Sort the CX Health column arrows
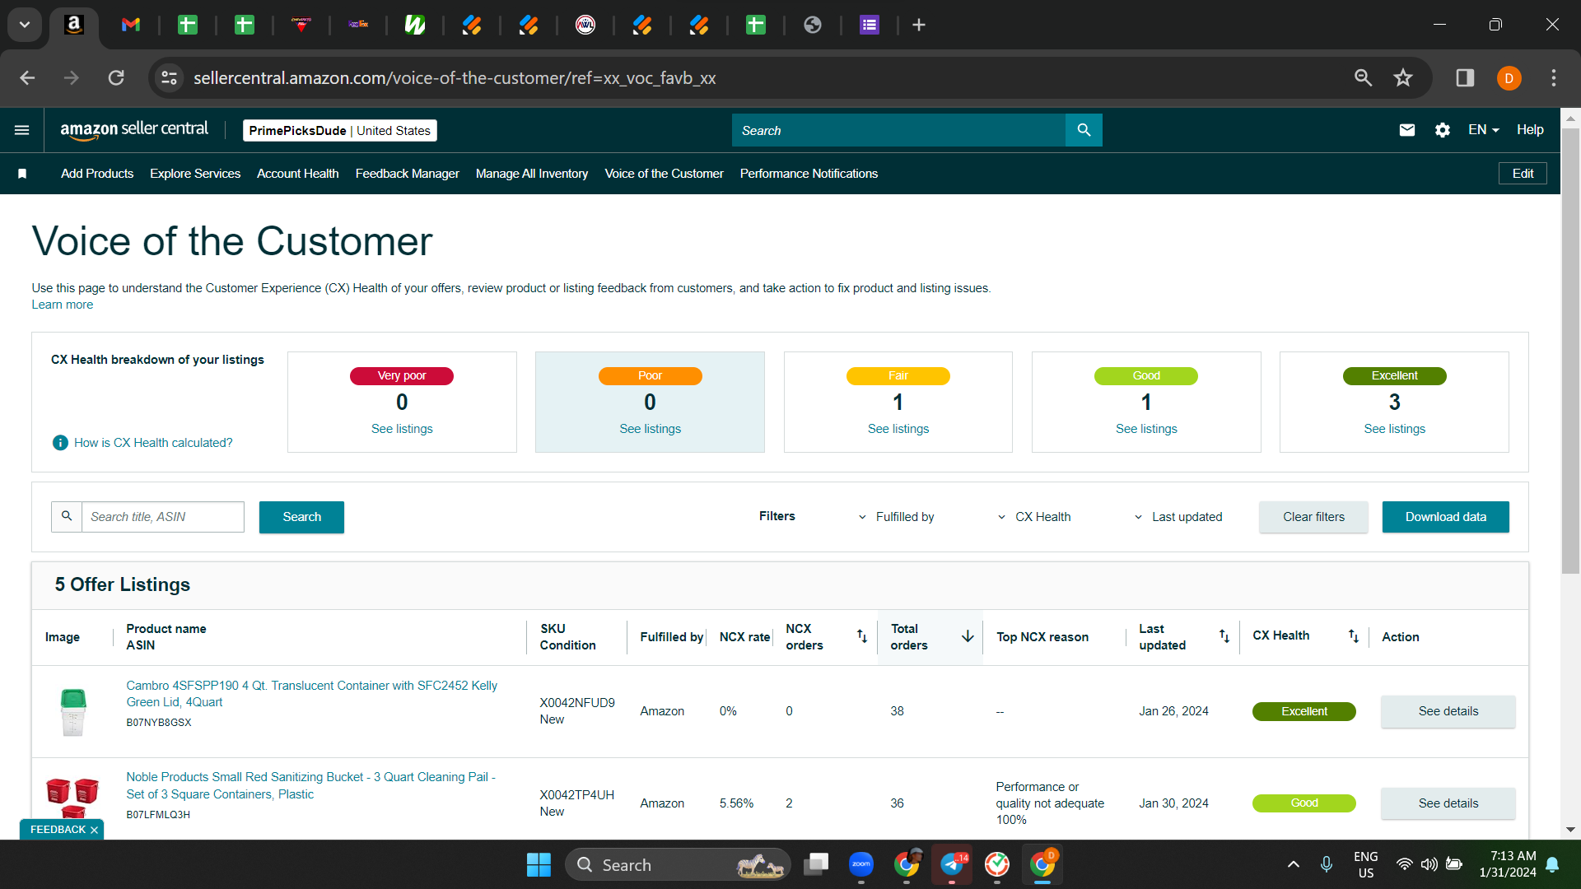 [1354, 636]
